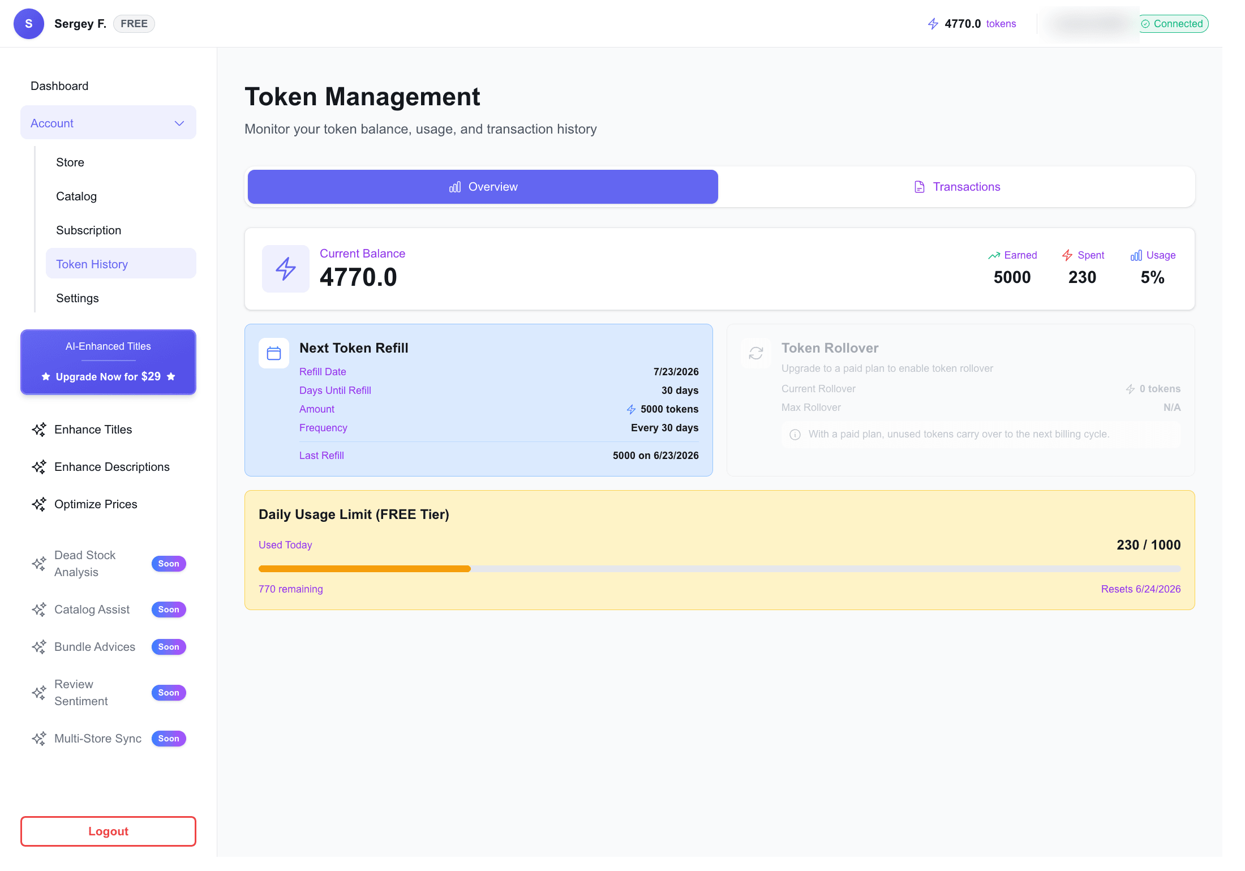
Task: Click the 7/23/2026 refill date value
Action: 676,372
